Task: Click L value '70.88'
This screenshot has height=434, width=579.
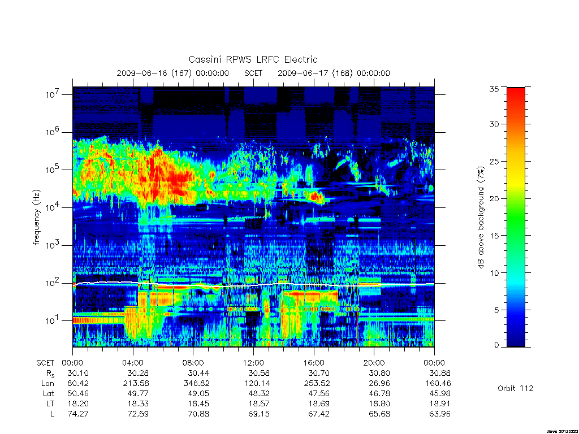Action: tap(198, 414)
